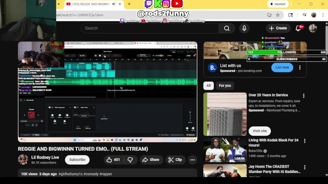Open the Create menu
The height and width of the screenshot is (184, 328).
[278, 28]
